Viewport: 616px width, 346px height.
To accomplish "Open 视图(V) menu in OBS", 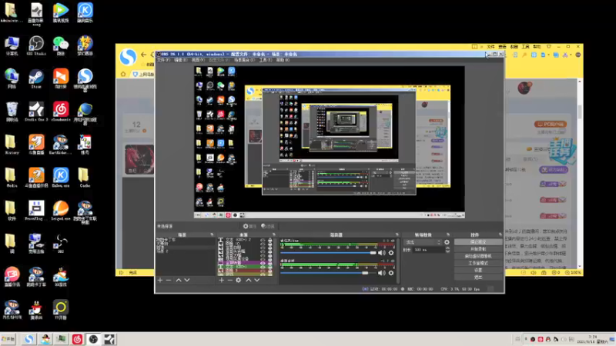I will pos(198,60).
